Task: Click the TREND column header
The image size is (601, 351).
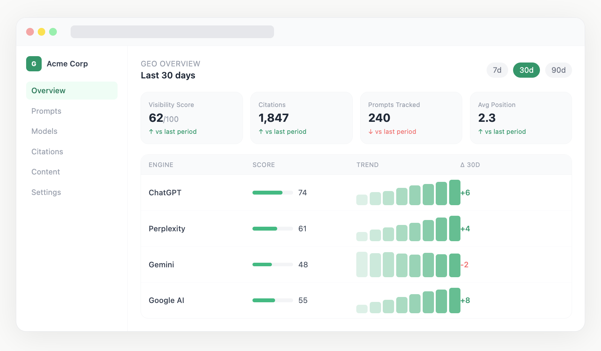Action: click(x=368, y=165)
